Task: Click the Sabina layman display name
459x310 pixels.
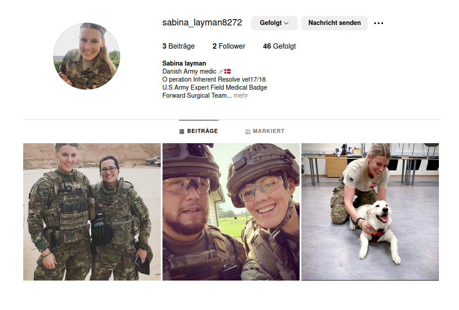Action: (184, 63)
